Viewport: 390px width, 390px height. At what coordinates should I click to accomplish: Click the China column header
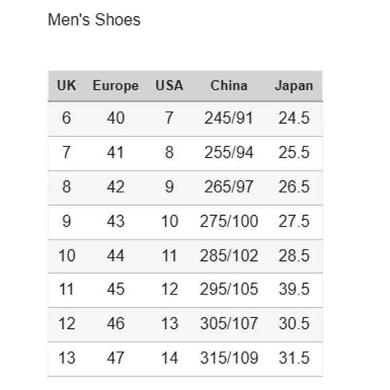click(x=229, y=85)
